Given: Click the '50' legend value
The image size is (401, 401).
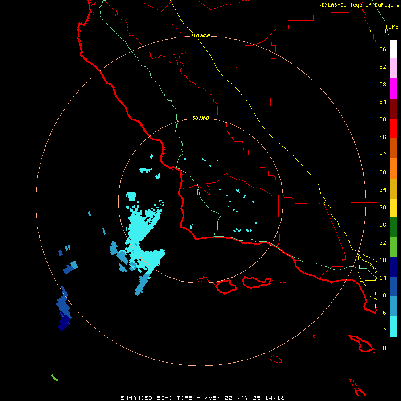Looking at the screenshot, I should coord(383,119).
